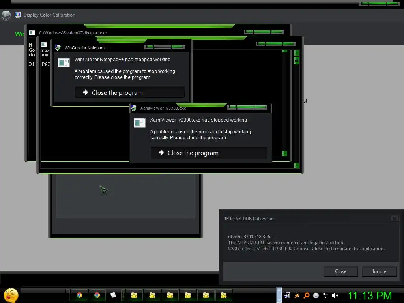The height and width of the screenshot is (303, 404).
Task: Click the WinGup for Notepad++ title icon
Action: 58,48
